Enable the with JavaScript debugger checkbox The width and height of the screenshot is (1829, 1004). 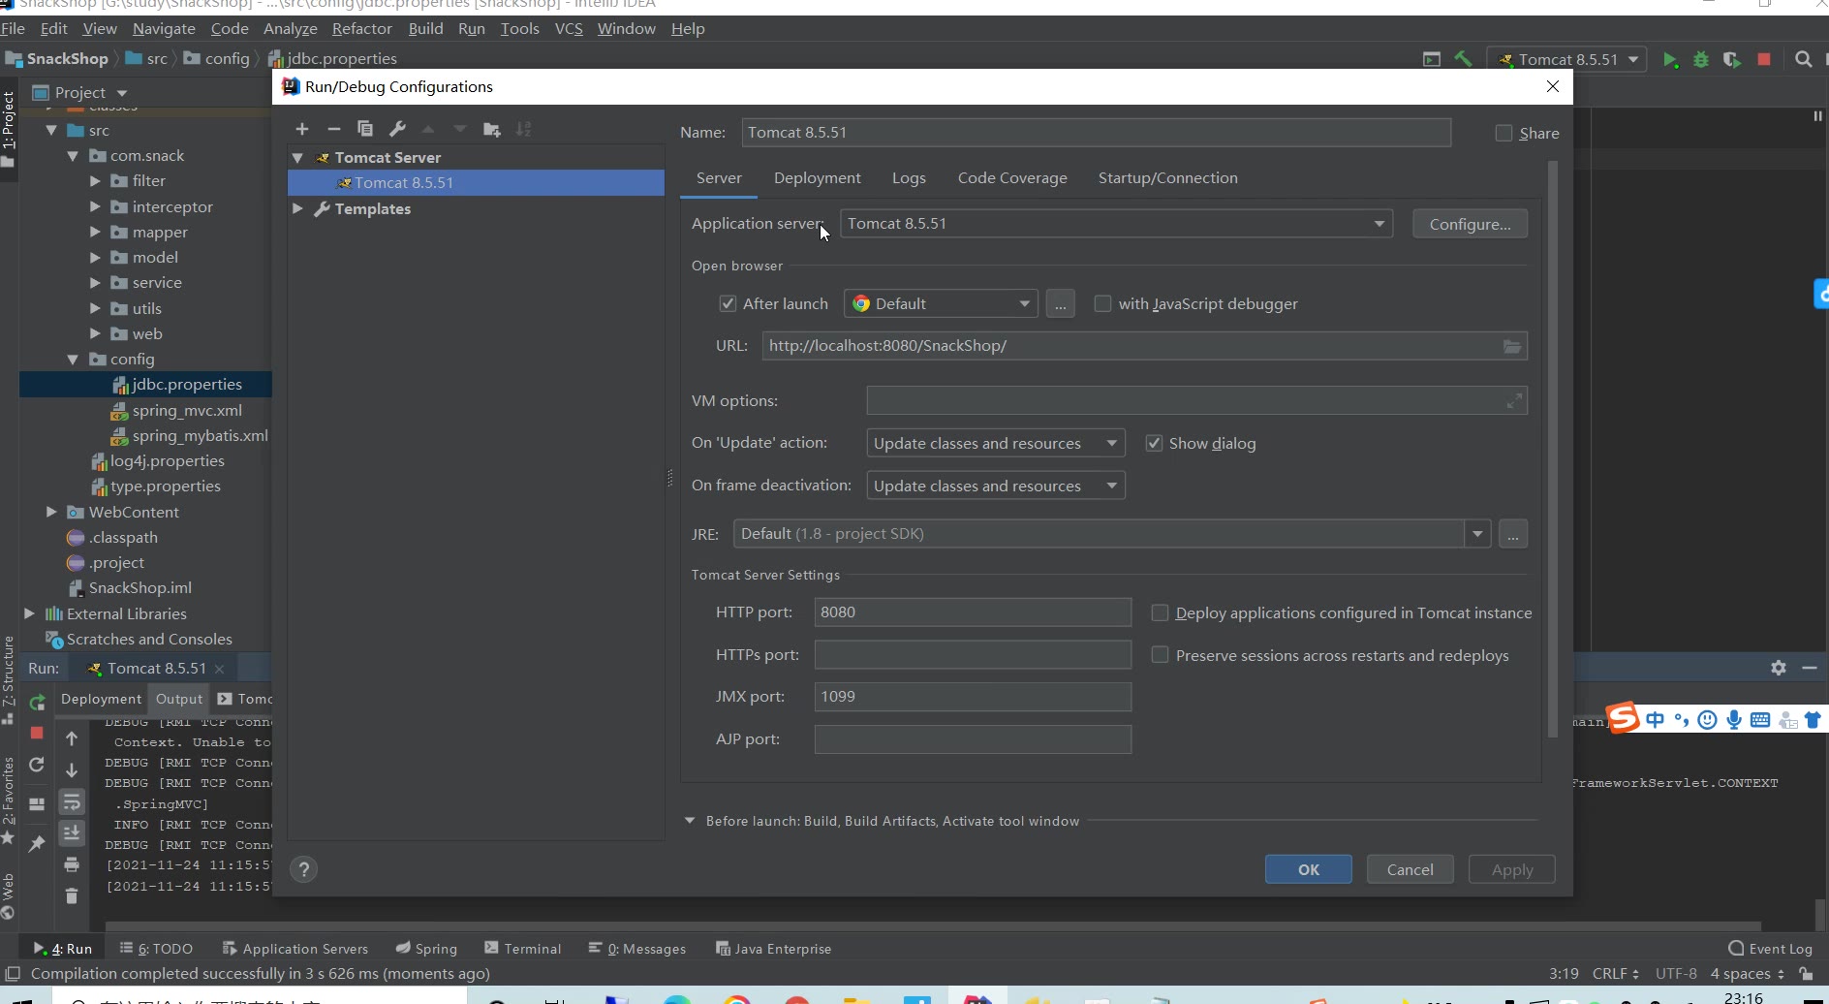click(x=1102, y=304)
